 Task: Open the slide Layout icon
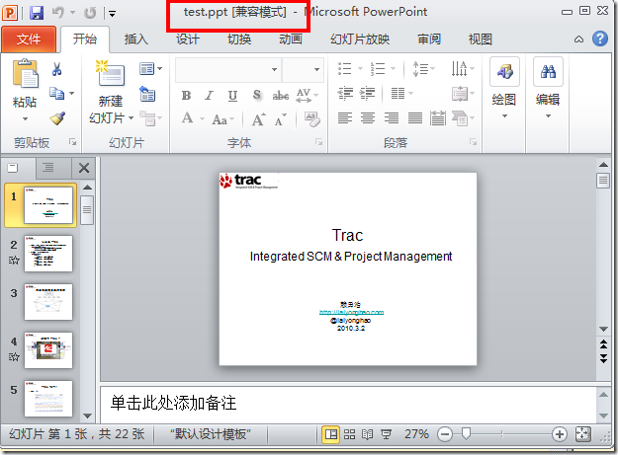(146, 69)
